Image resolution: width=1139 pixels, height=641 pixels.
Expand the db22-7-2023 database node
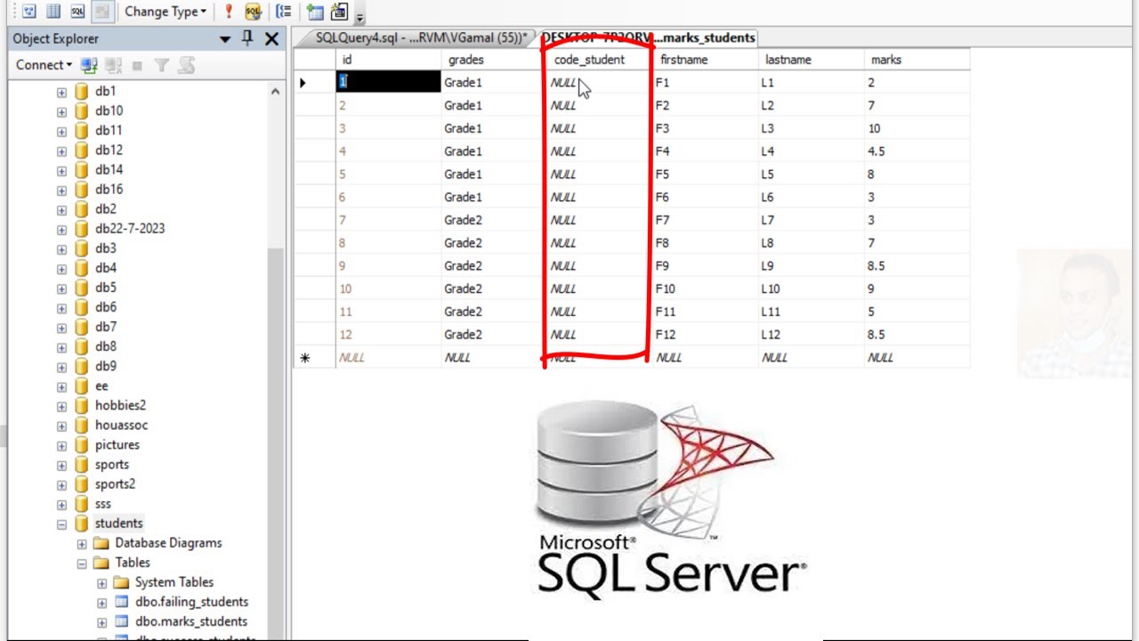pos(61,229)
